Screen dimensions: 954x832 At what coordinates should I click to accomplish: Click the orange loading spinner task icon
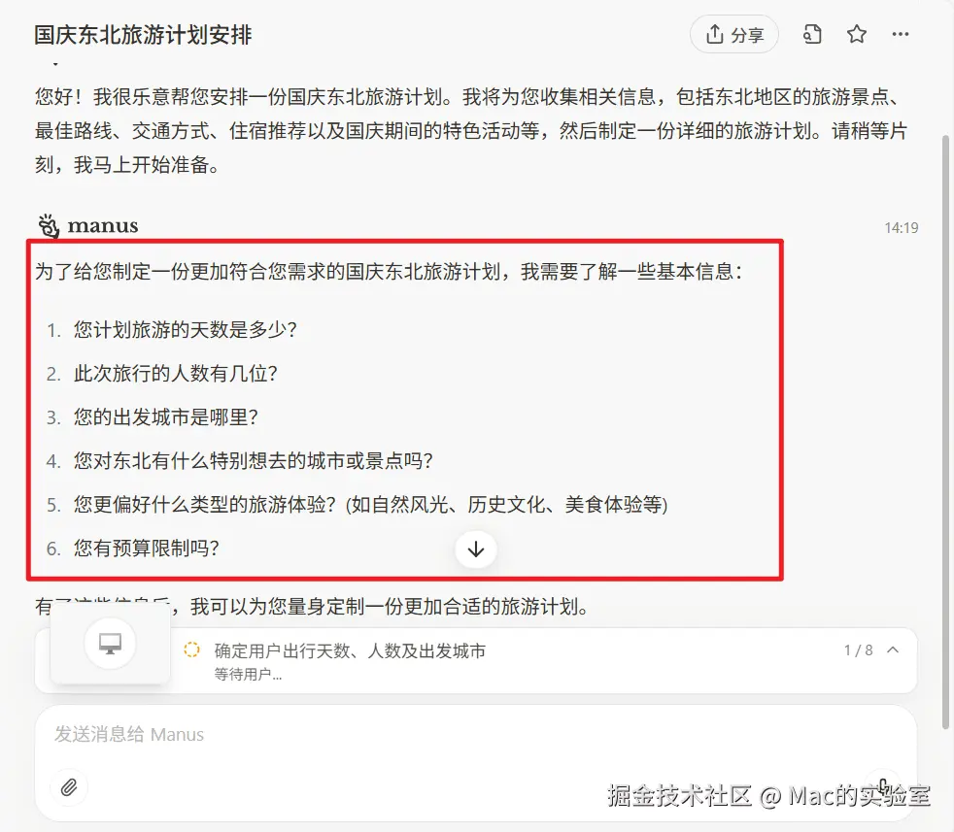(x=191, y=649)
